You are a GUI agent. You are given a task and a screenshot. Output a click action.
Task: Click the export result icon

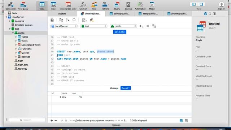tap(92, 20)
